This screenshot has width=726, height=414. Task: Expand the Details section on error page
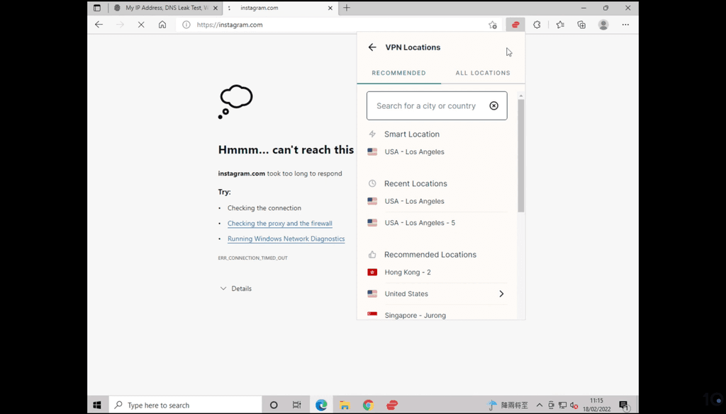click(x=236, y=288)
